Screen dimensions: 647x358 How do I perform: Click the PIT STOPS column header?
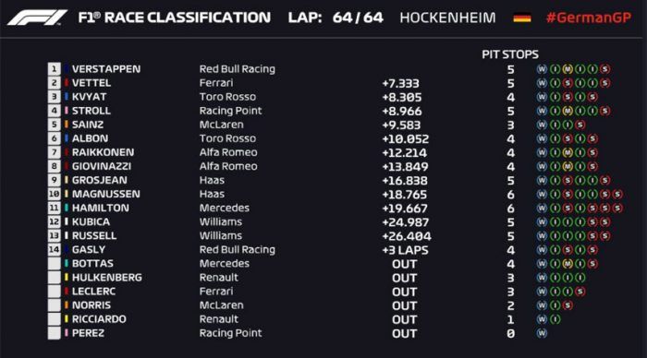(x=510, y=54)
